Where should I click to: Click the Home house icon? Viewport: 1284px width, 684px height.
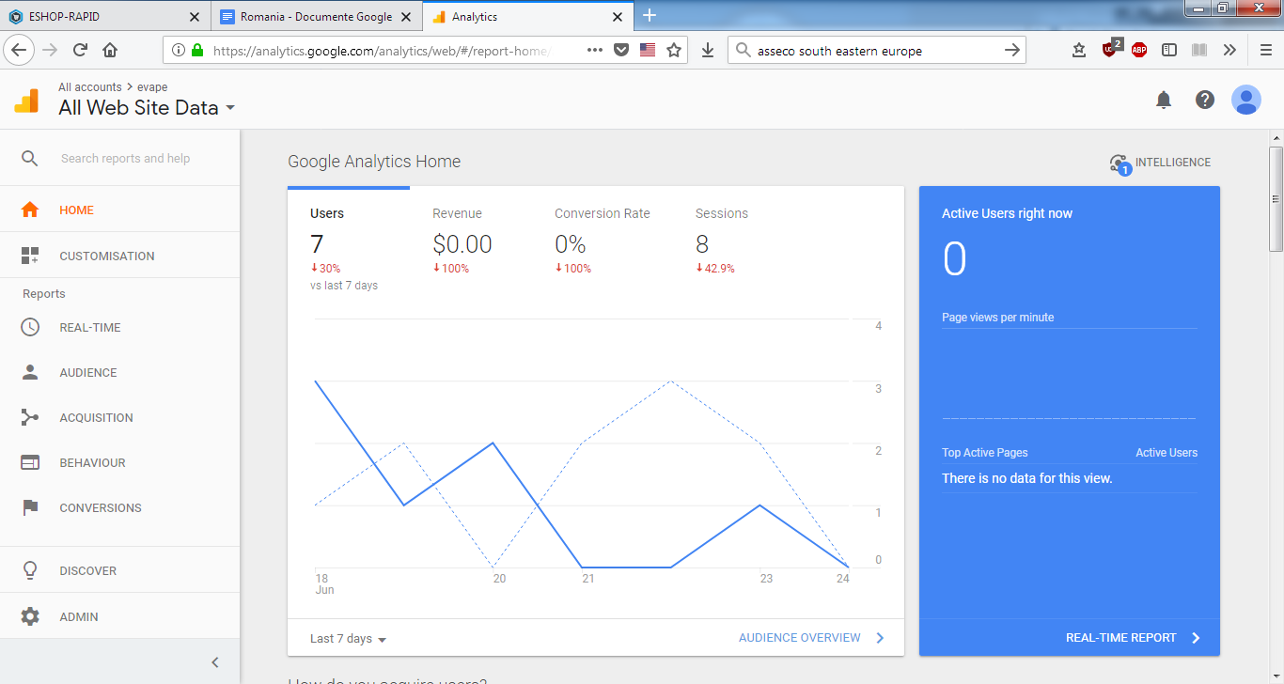[30, 210]
